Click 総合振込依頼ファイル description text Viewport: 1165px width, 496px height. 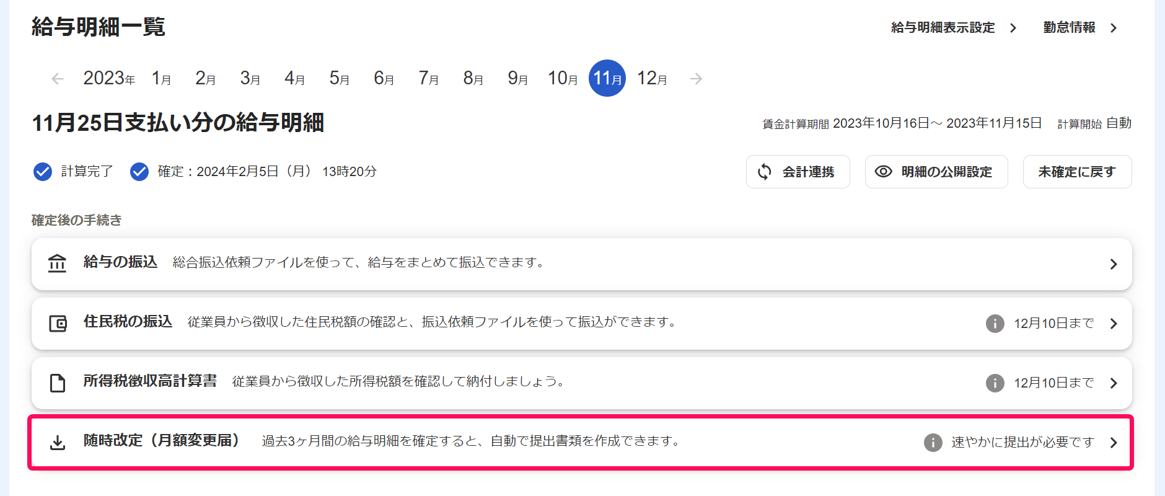pos(360,263)
